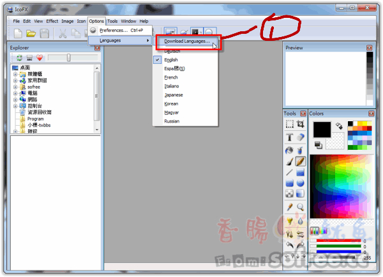The image size is (383, 277).
Task: Close the Tools panel
Action: pyautogui.click(x=303, y=114)
